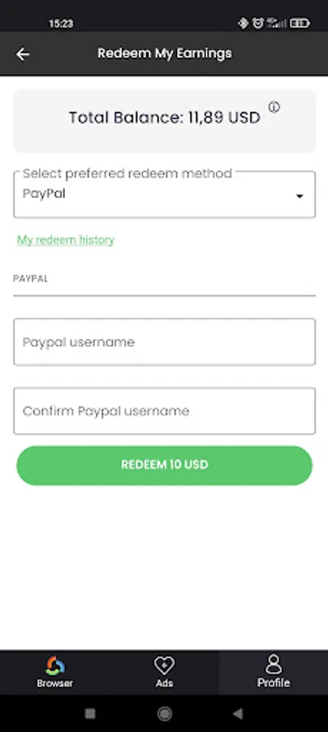
Task: Tap Android recent apps square button
Action: click(90, 713)
